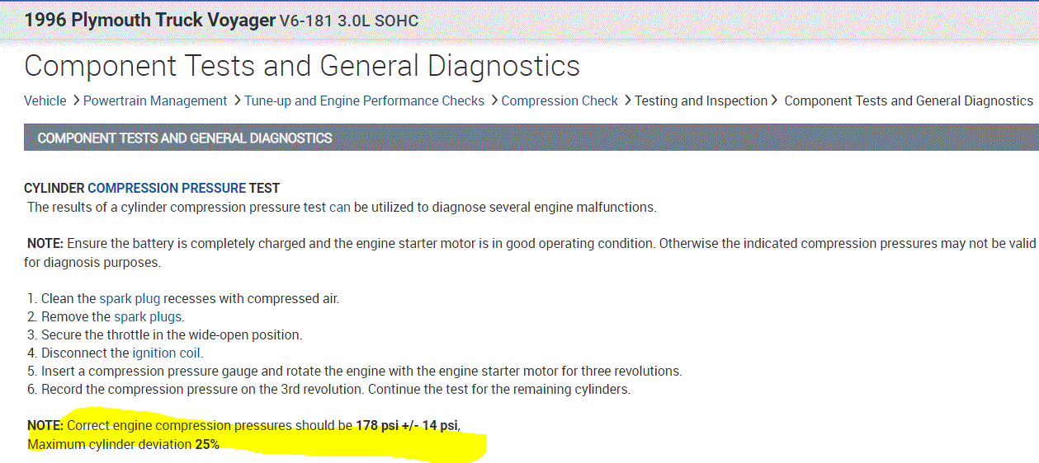Click the large Component Tests and General Diagnostics heading
The image size is (1039, 463).
click(302, 65)
